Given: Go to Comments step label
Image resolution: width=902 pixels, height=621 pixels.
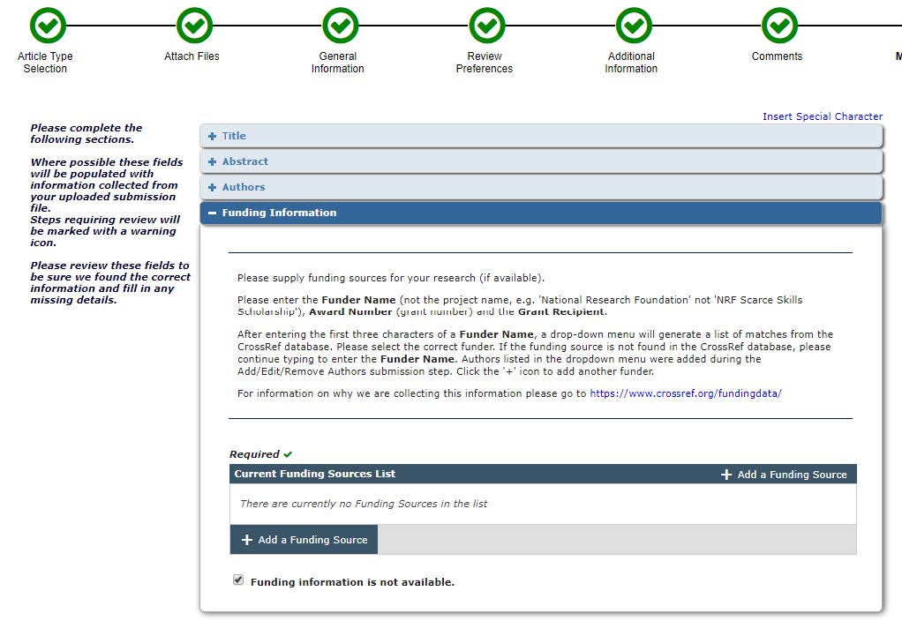Looking at the screenshot, I should coord(777,56).
